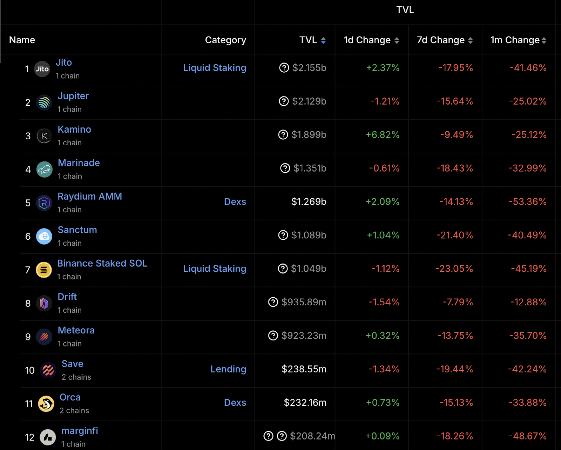The image size is (561, 450).
Task: Open Lending category link for Save
Action: pyautogui.click(x=228, y=369)
